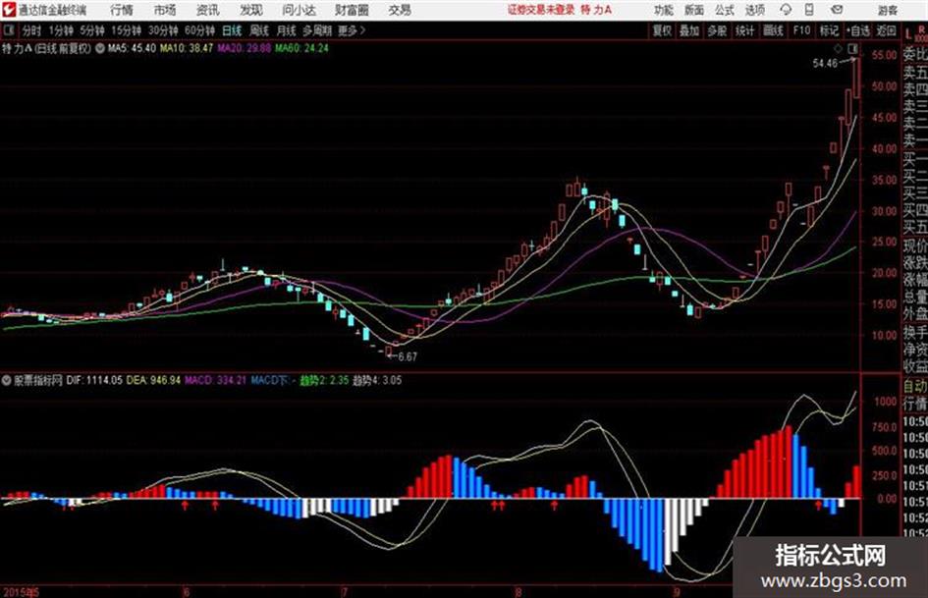Click the 返回 back button
Image resolution: width=928 pixels, height=598 pixels.
(886, 30)
